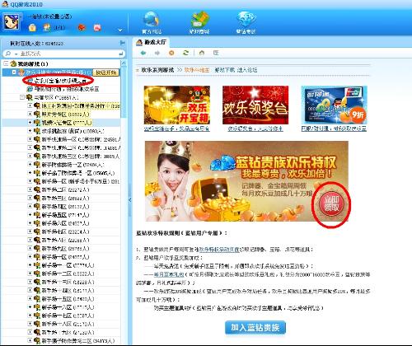
Task: Click the 进入论坛 forum link
Action: (247, 70)
